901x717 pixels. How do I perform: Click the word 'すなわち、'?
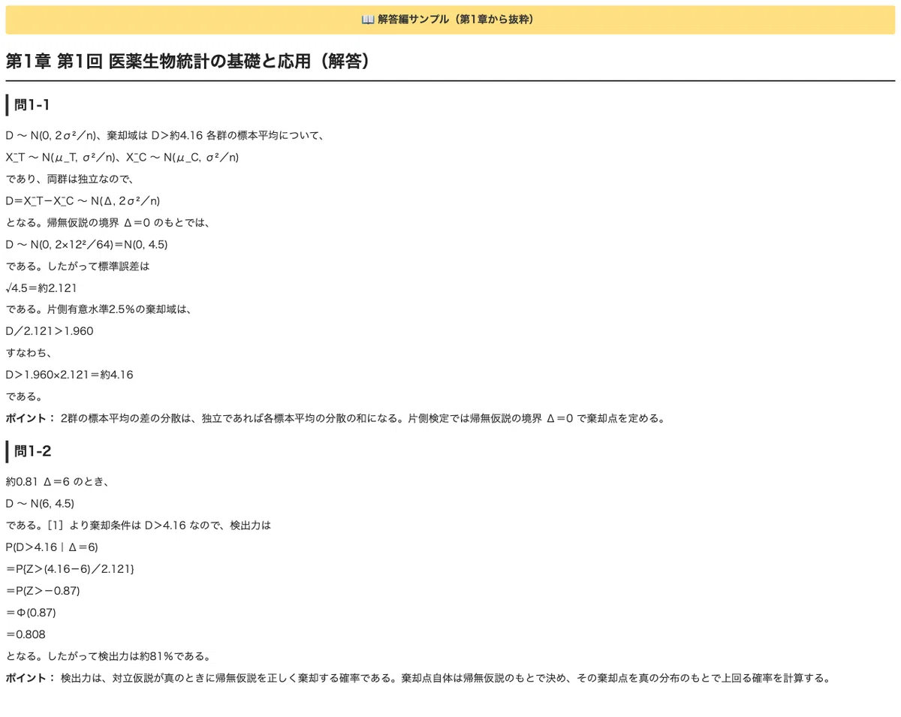coord(29,353)
